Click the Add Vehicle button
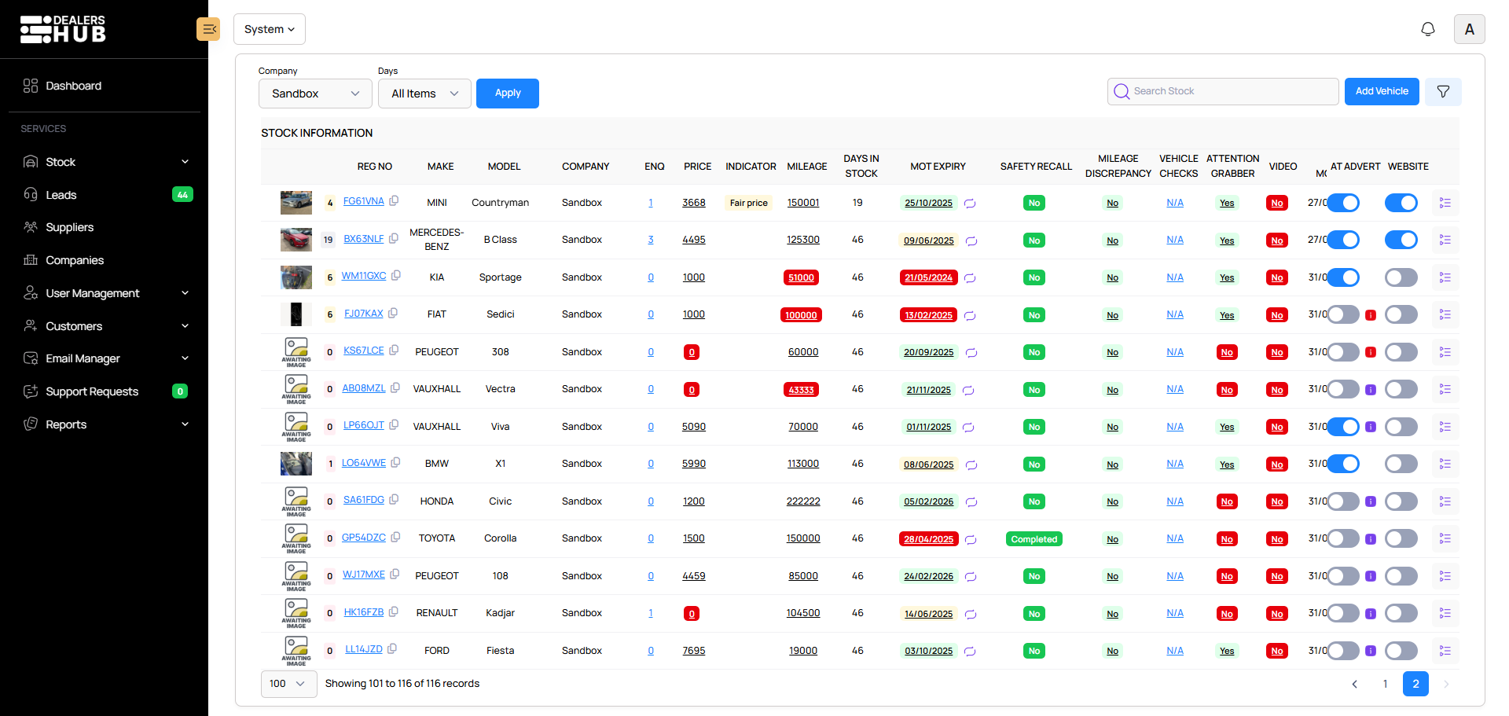The height and width of the screenshot is (716, 1509). point(1381,90)
